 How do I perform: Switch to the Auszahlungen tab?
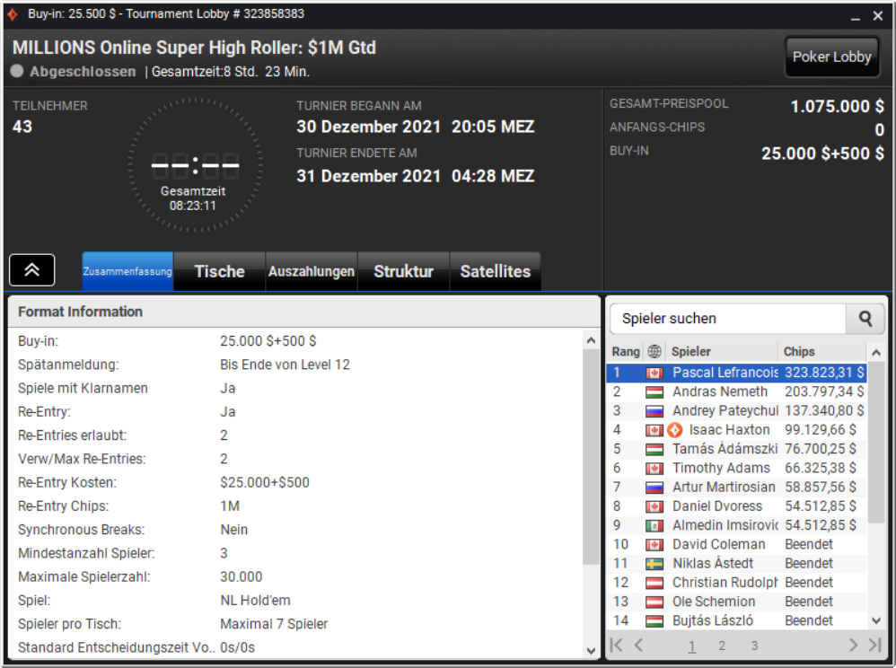(312, 271)
